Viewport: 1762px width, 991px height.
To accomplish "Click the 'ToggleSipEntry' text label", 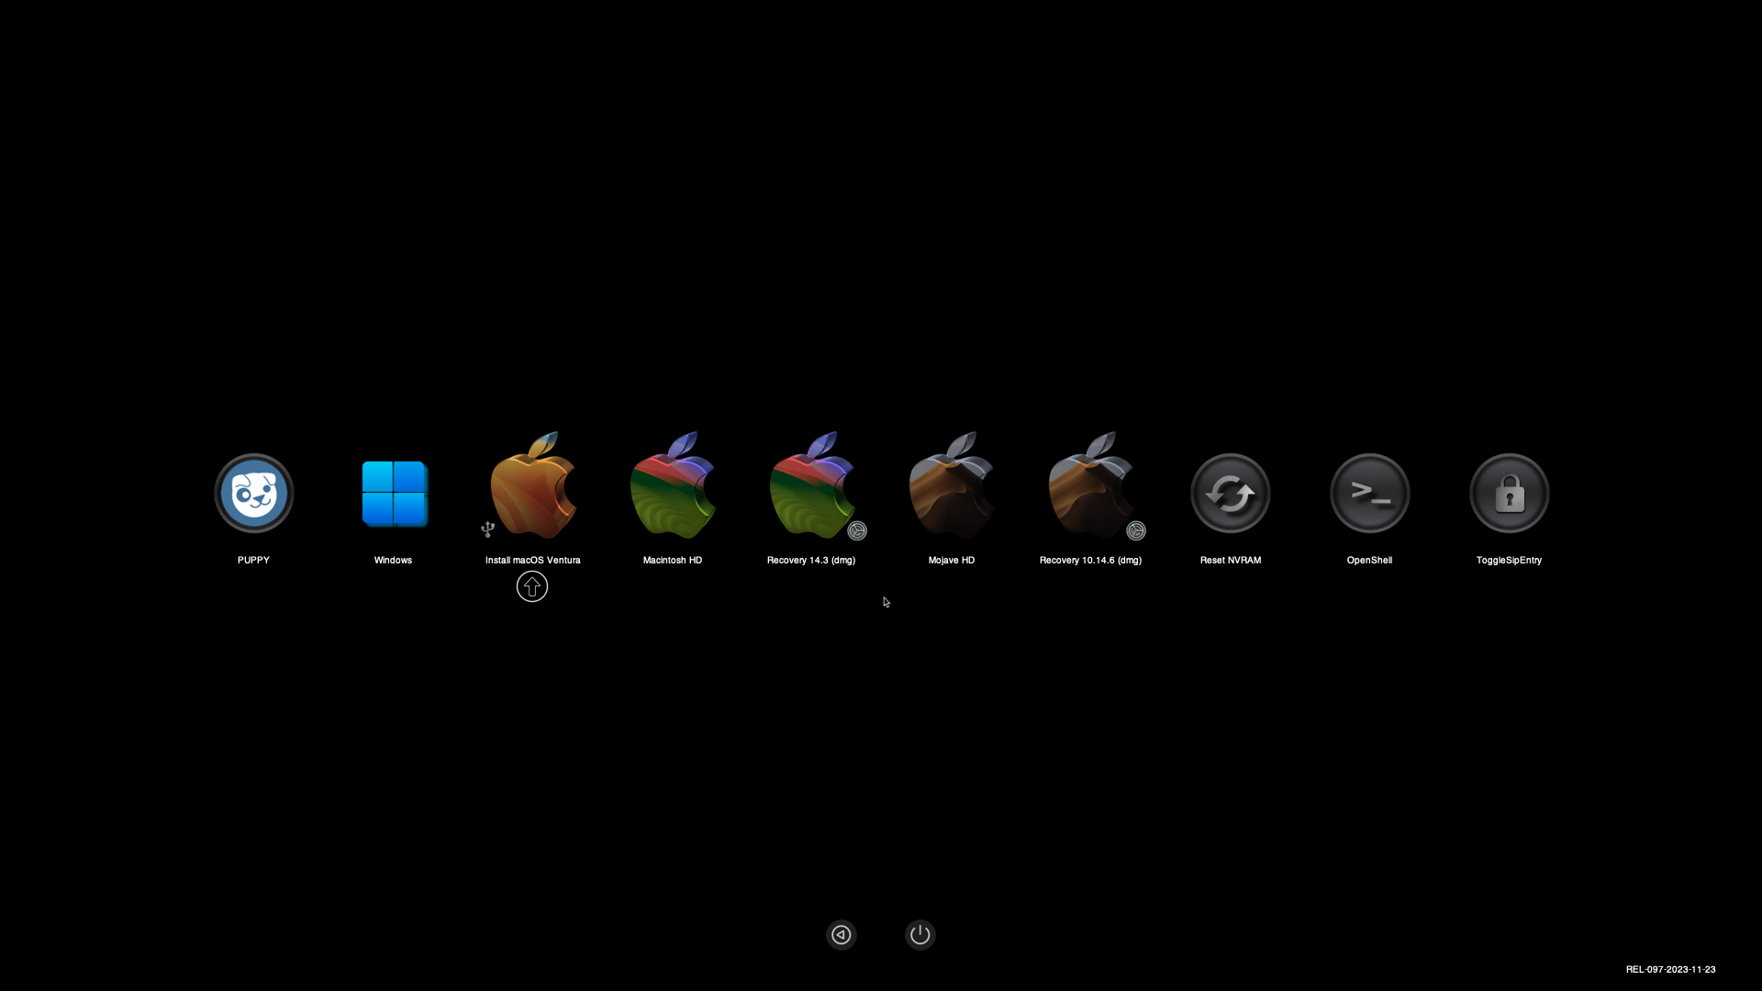I will click(x=1509, y=561).
